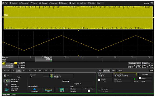Click the C1 trace label on upper grid
The image size is (155, 97).
[x=6, y=15]
